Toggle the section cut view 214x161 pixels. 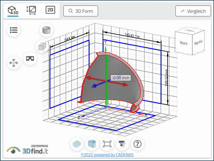(x=92, y=144)
